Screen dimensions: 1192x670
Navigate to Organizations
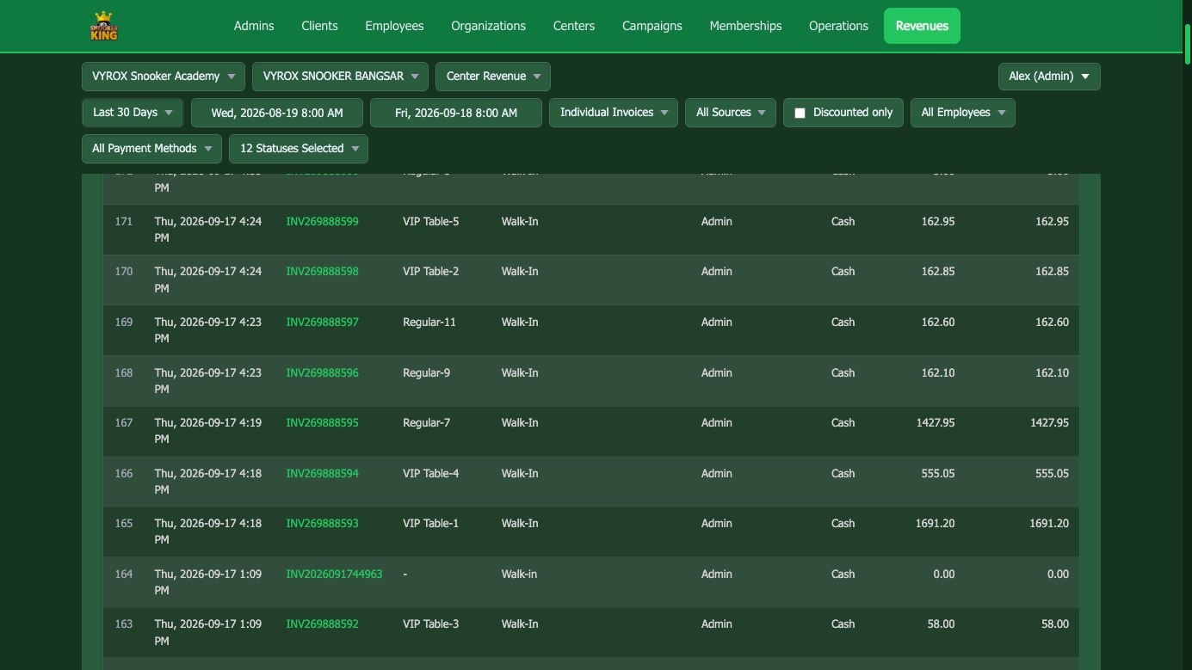[x=488, y=26]
